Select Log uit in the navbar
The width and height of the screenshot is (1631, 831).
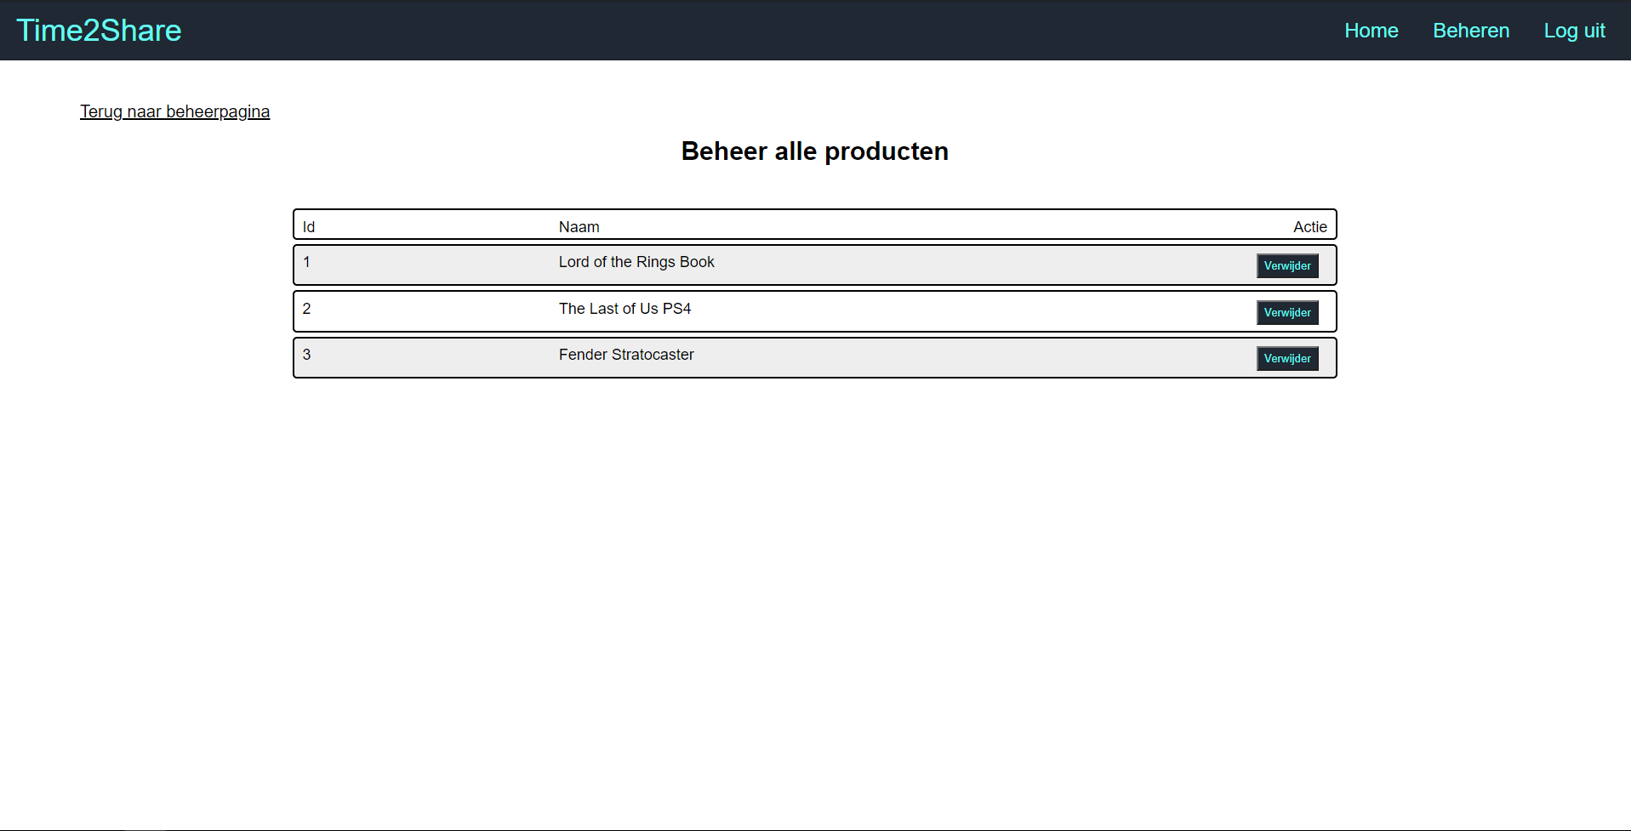[x=1574, y=31]
